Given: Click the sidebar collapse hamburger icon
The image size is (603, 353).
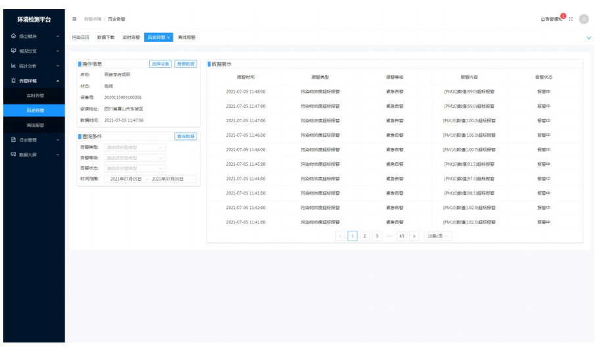Looking at the screenshot, I should click(x=74, y=20).
